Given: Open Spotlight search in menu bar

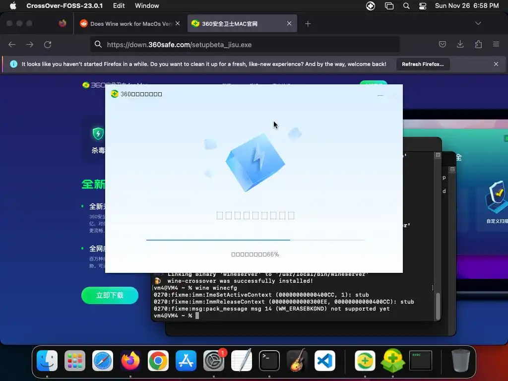Looking at the screenshot, I should coord(406,6).
